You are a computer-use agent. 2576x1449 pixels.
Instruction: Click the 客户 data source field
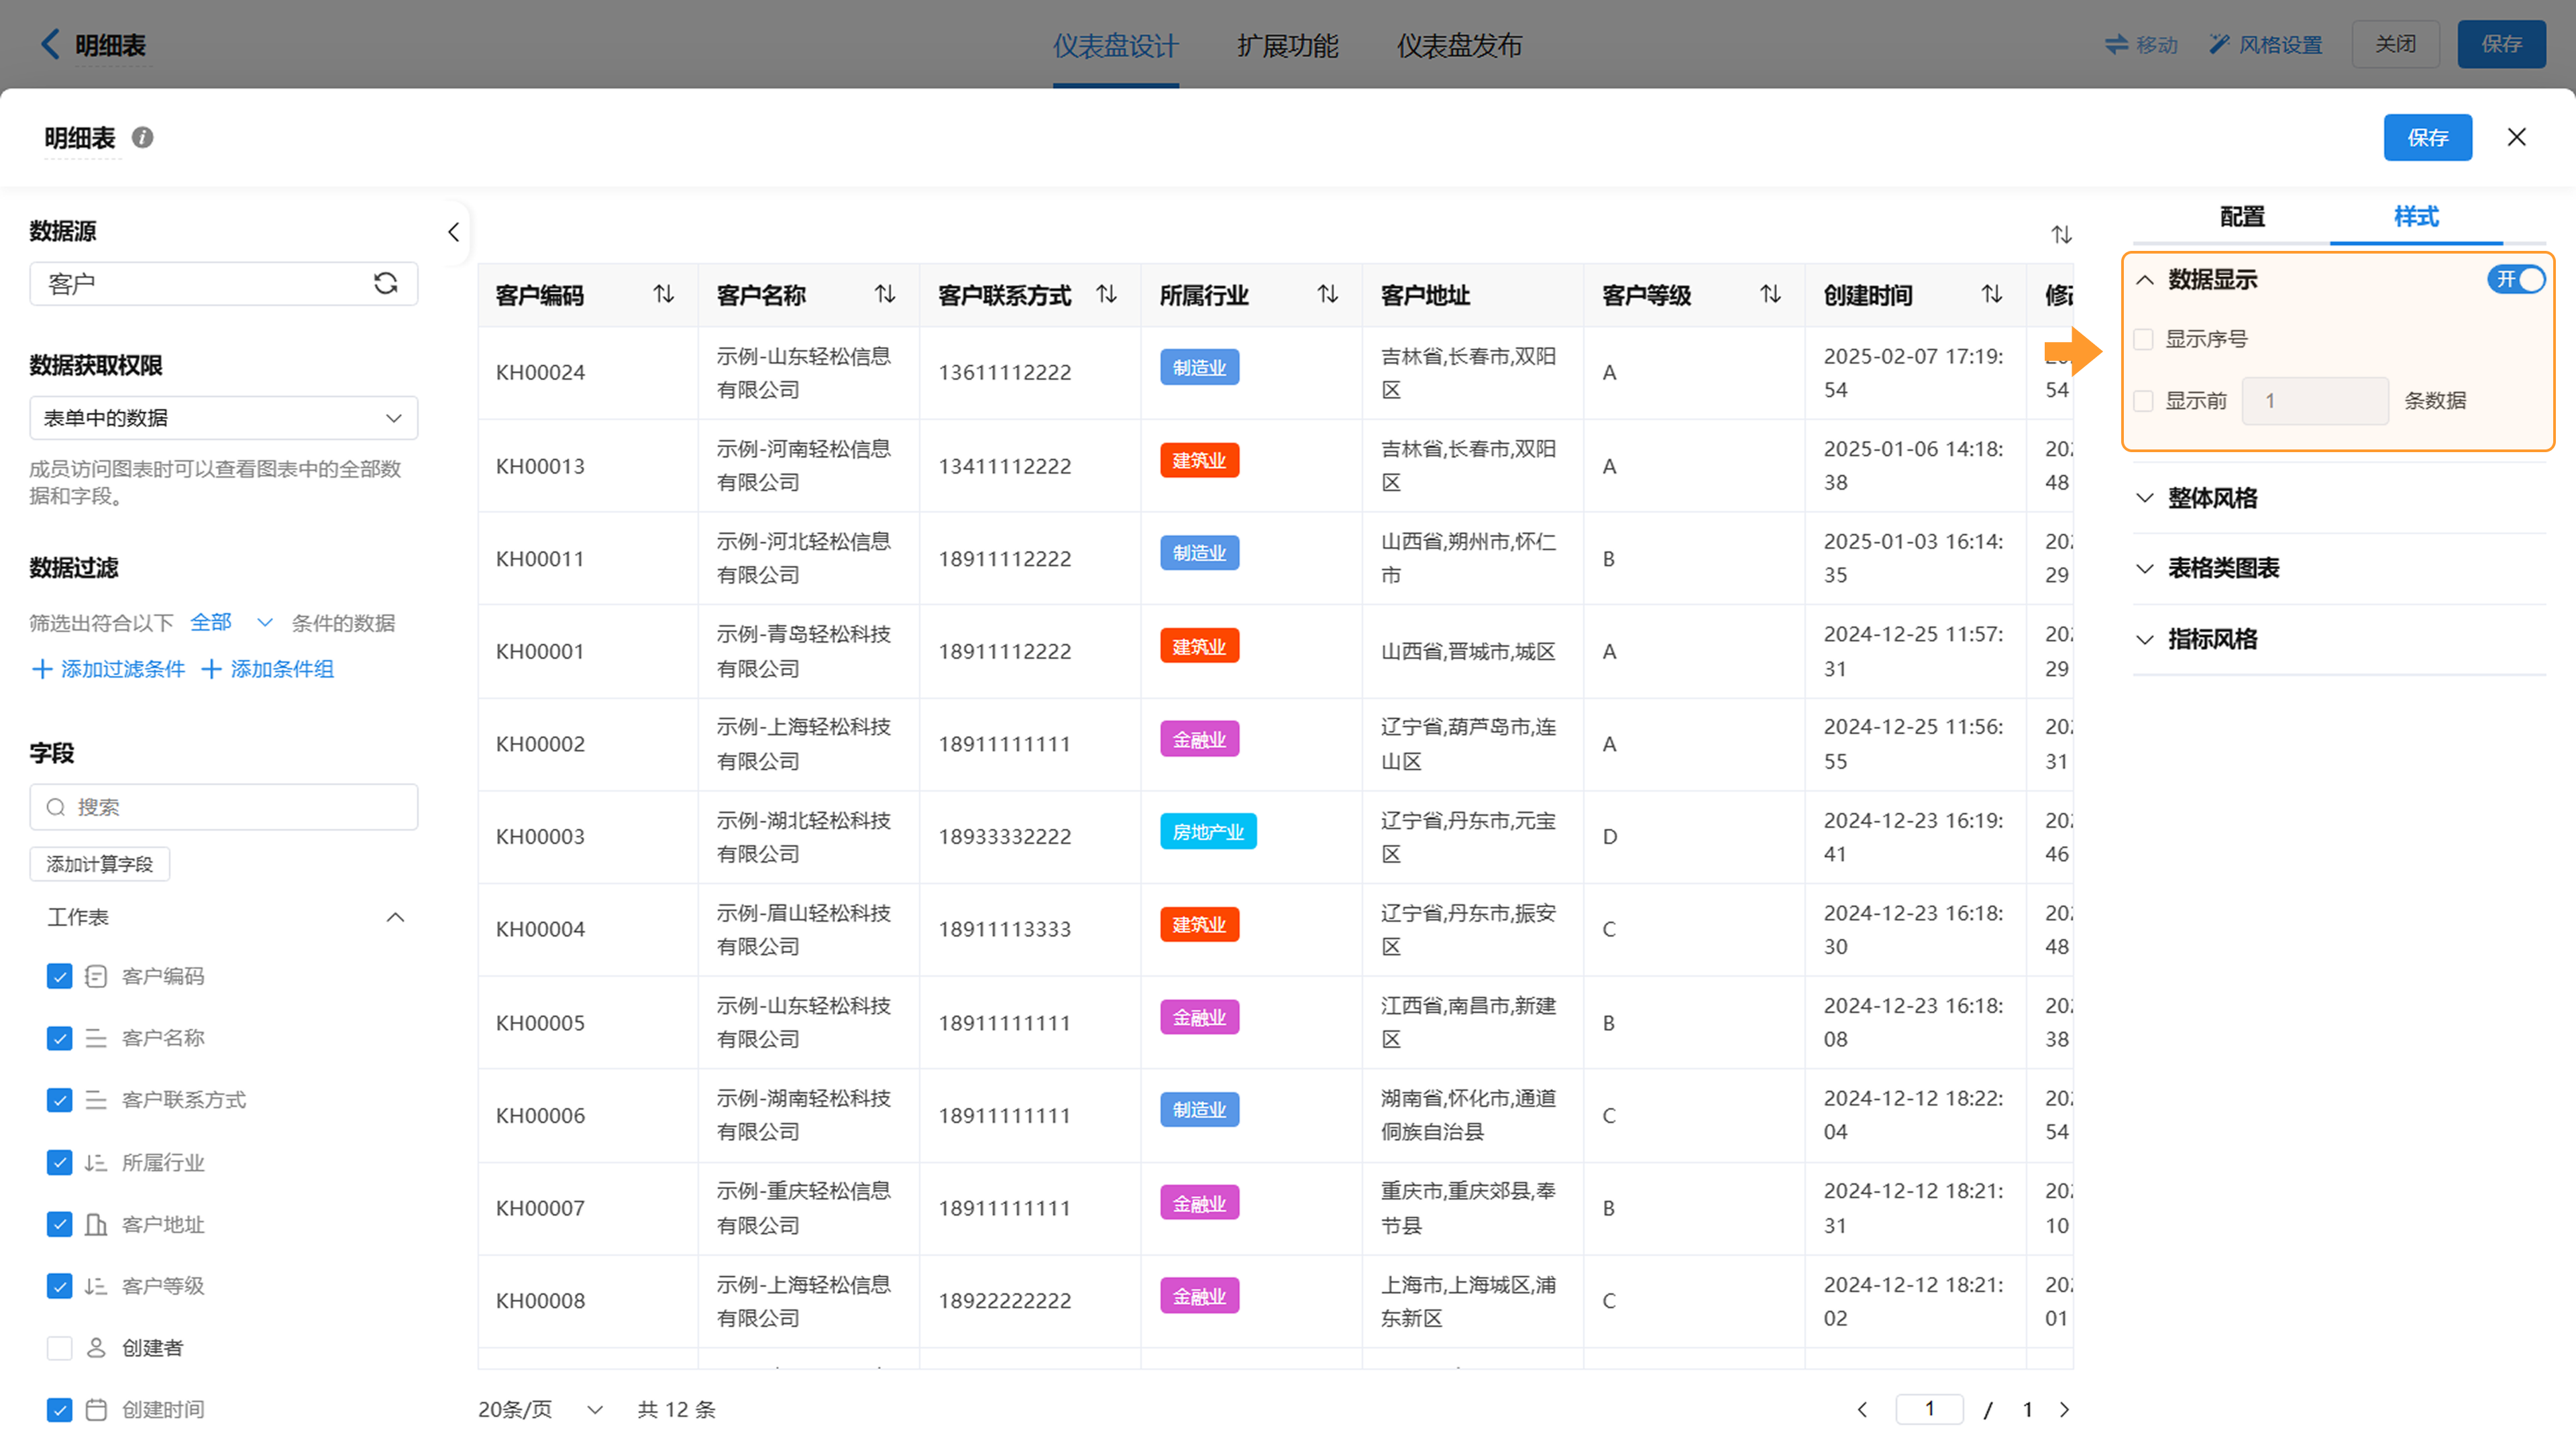[x=223, y=283]
